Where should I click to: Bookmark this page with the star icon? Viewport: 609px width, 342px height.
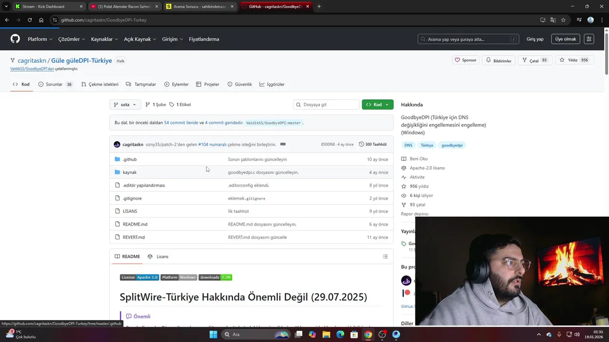point(563,20)
